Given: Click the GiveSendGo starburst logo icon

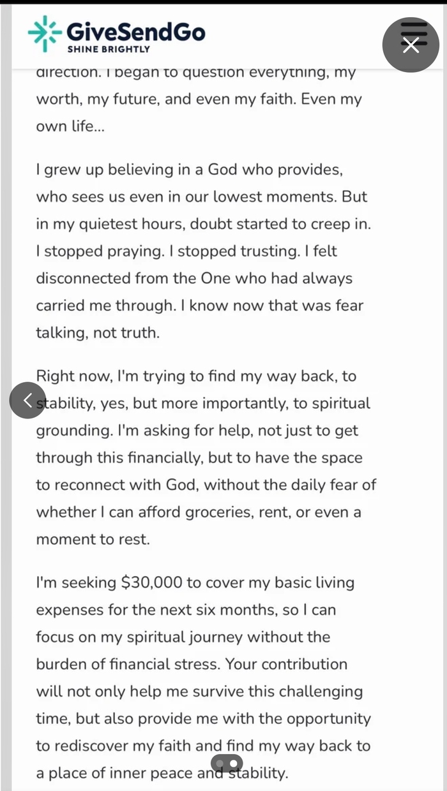Looking at the screenshot, I should pyautogui.click(x=45, y=34).
